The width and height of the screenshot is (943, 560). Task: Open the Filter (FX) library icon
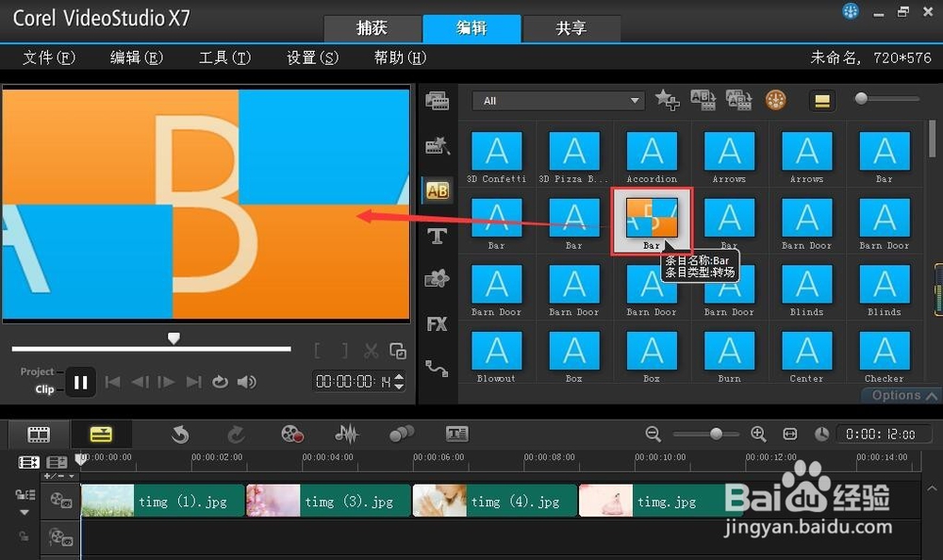click(438, 323)
